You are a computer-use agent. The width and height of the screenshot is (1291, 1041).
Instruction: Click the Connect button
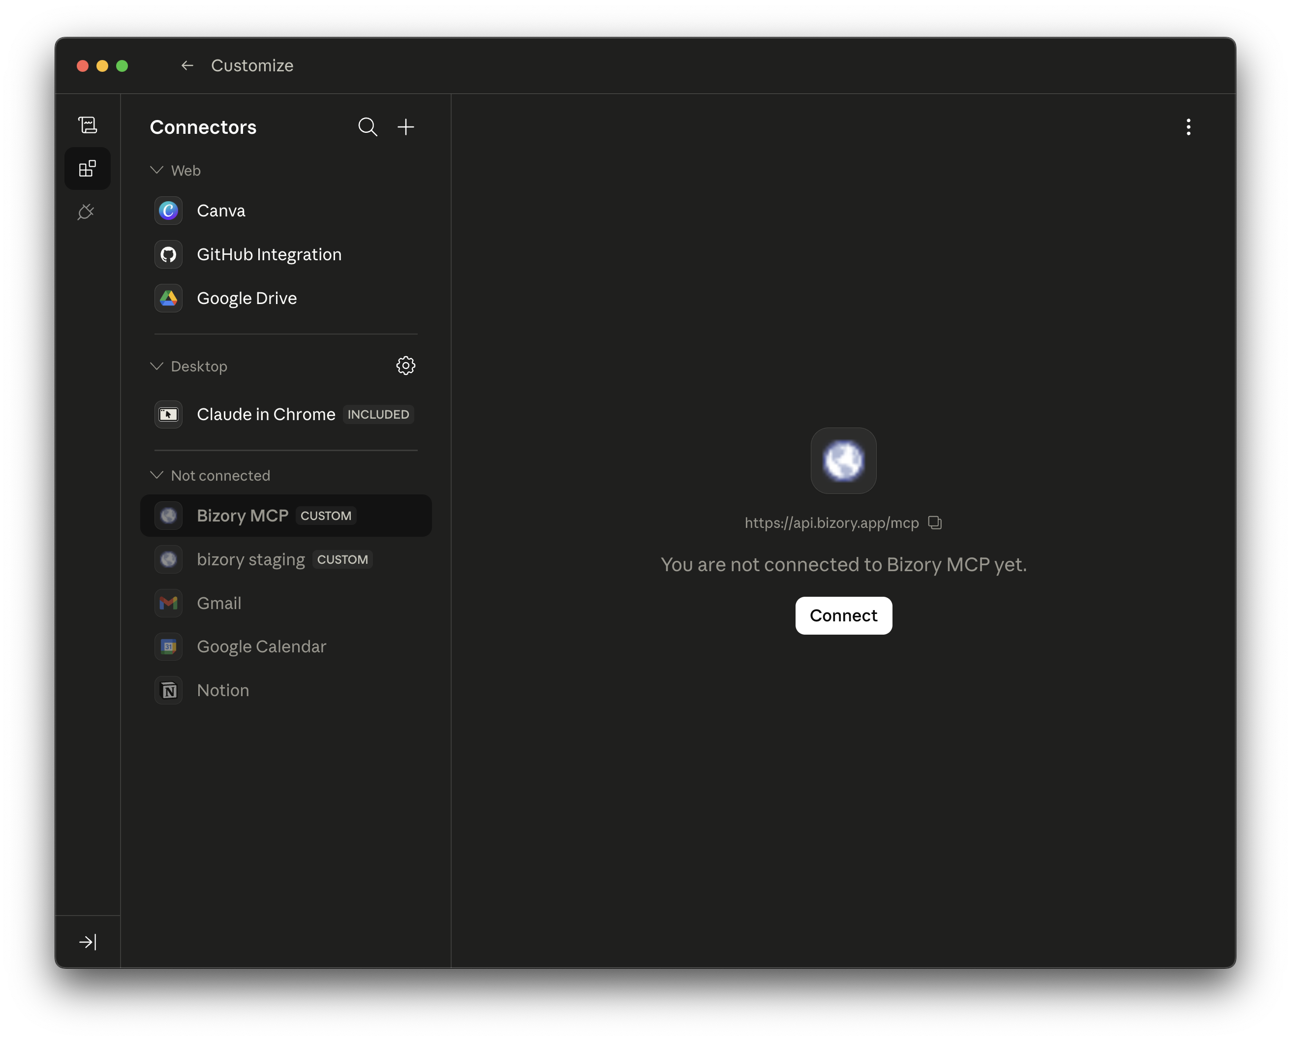pos(843,615)
